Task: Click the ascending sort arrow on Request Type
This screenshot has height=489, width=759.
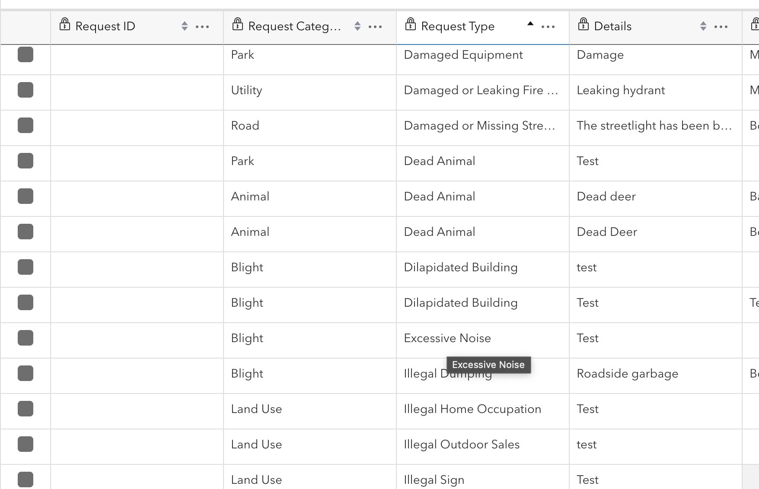Action: tap(530, 24)
